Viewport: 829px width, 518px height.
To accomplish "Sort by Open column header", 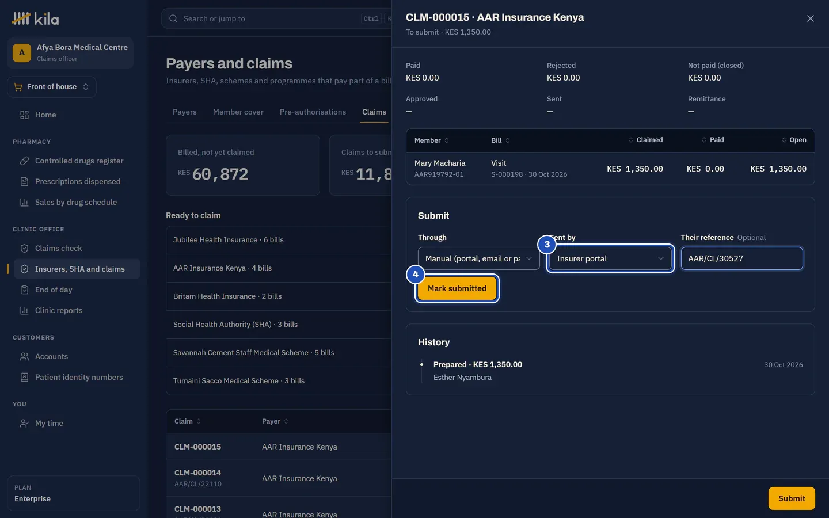I will click(794, 140).
